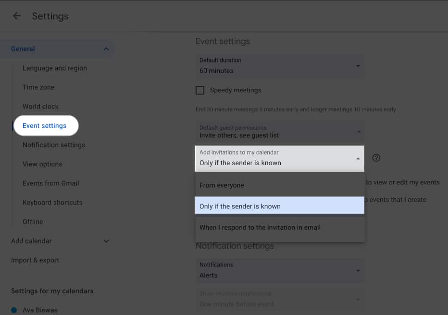Close the Add invitations to my calendar dropdown
This screenshot has height=315, width=448.
tap(279, 158)
